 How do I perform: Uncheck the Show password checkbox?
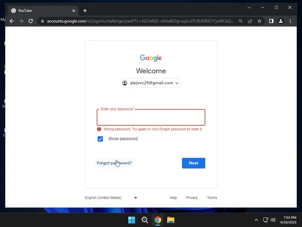coord(100,139)
